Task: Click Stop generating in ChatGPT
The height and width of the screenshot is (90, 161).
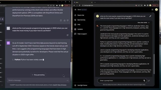Action: pyautogui.click(x=38, y=75)
